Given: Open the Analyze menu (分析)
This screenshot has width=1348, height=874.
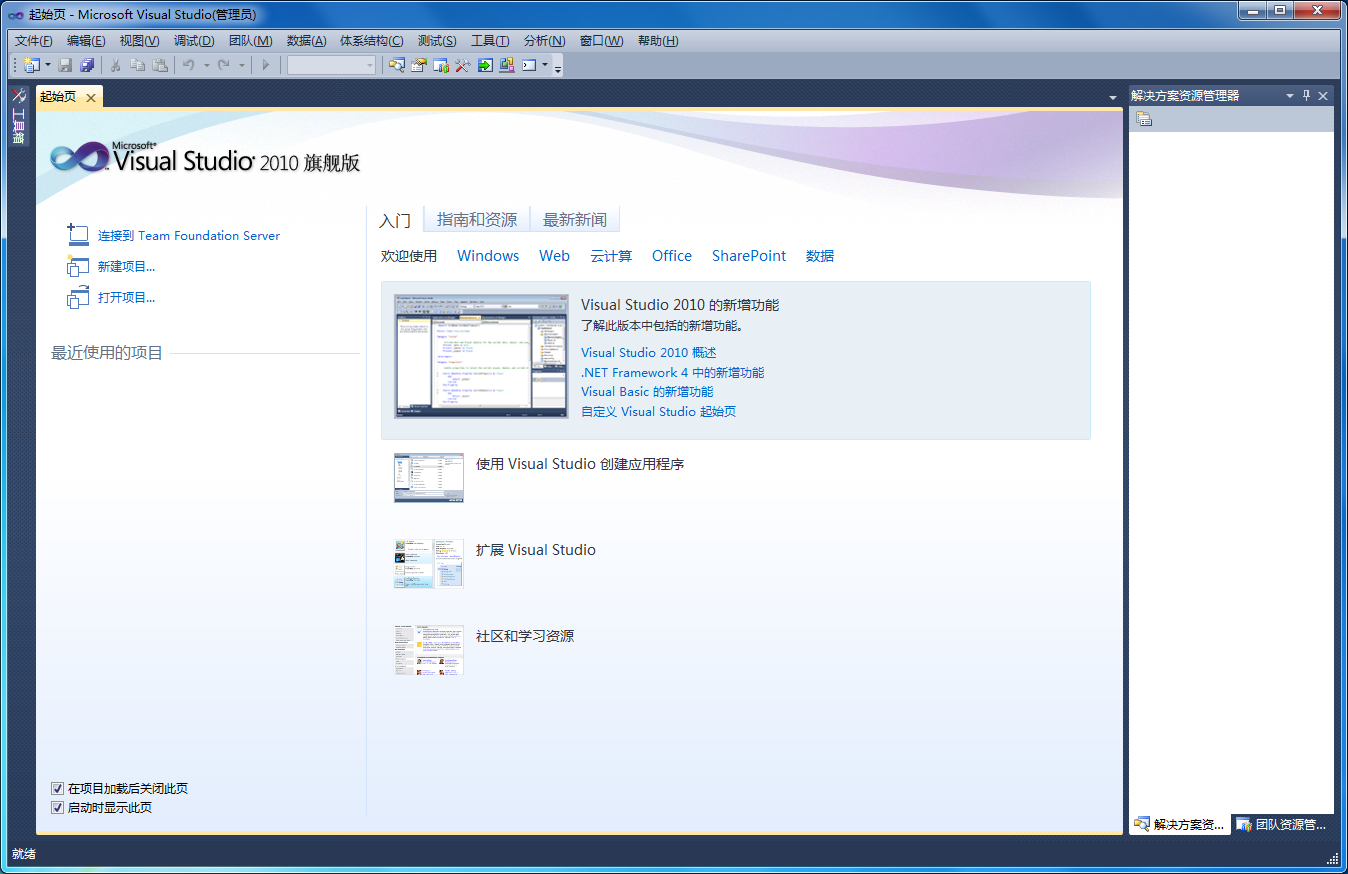Looking at the screenshot, I should click(544, 41).
